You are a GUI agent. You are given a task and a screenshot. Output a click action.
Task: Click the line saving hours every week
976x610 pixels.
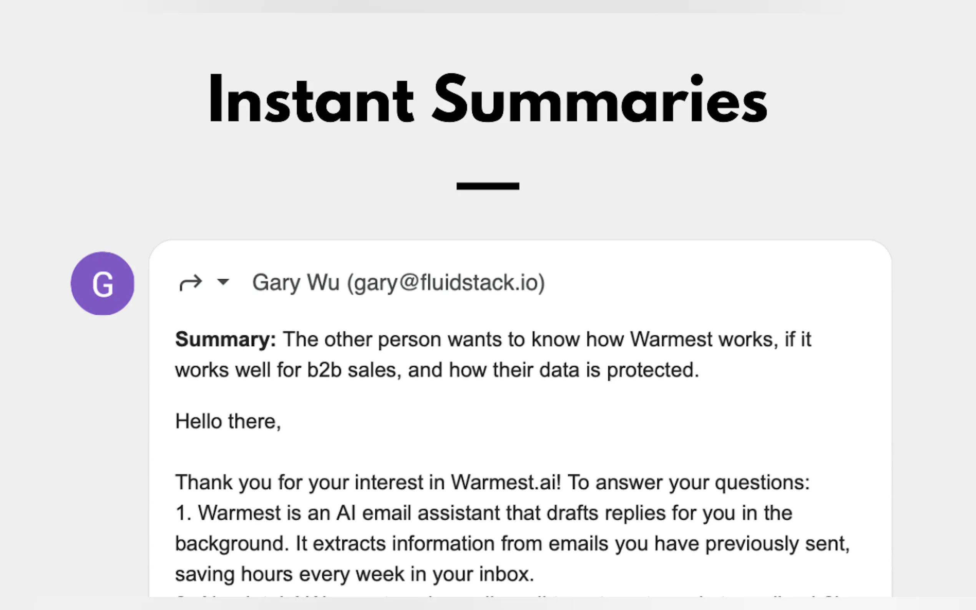click(354, 574)
